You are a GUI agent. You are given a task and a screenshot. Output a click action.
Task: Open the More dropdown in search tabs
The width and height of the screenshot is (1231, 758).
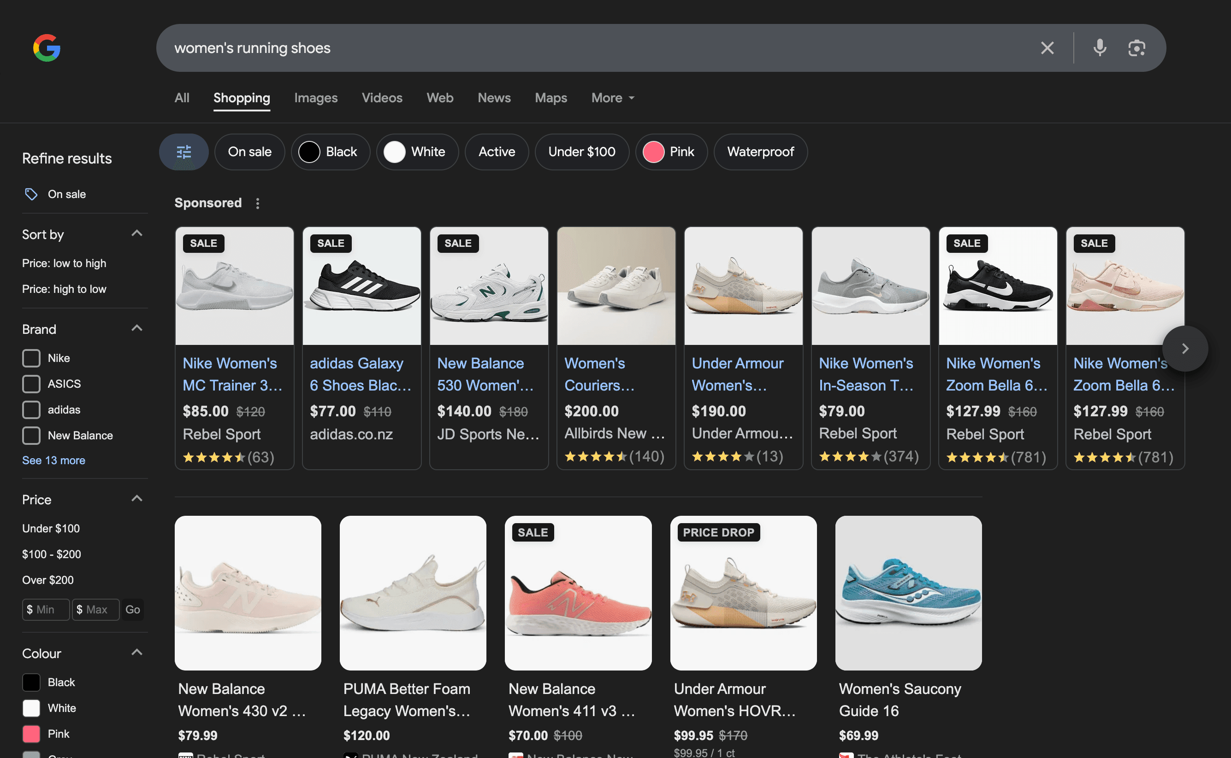(x=613, y=98)
